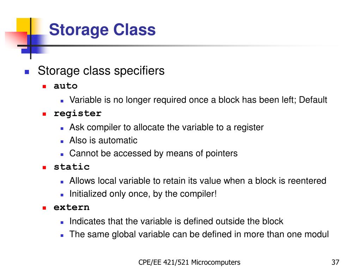Screen dimensions: 361x271
Task: Click the red bullet next to extern
Action: click(x=44, y=208)
